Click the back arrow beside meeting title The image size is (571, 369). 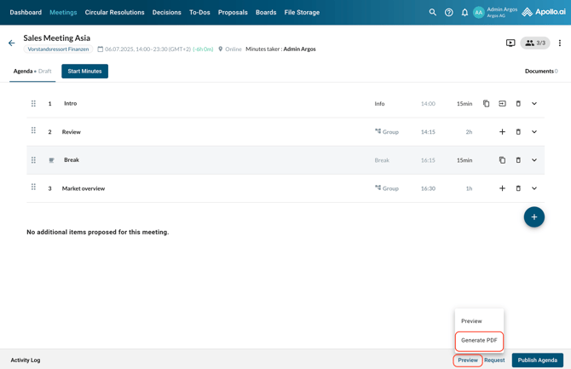12,43
